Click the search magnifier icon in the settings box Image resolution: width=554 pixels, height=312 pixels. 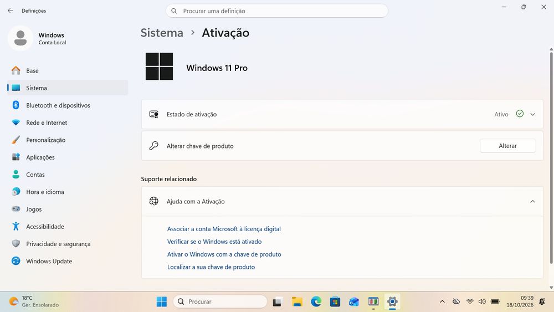click(x=174, y=11)
